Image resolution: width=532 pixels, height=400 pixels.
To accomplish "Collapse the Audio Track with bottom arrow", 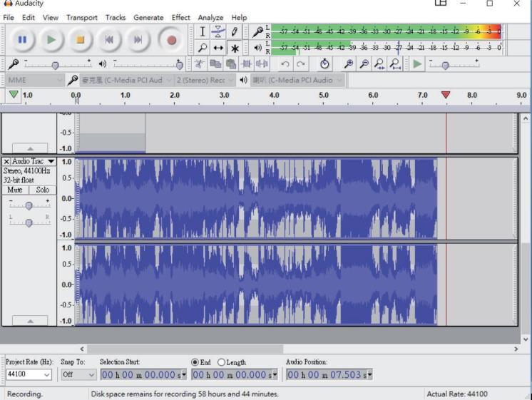I will (x=30, y=321).
